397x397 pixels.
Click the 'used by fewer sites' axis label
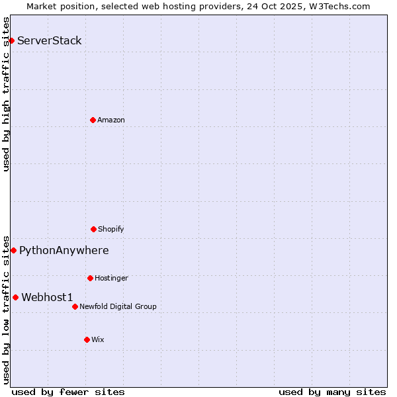point(68,392)
